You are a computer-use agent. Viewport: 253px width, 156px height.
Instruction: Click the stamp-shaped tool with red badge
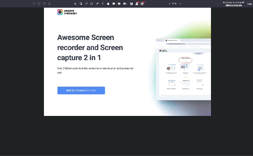click(x=137, y=3)
